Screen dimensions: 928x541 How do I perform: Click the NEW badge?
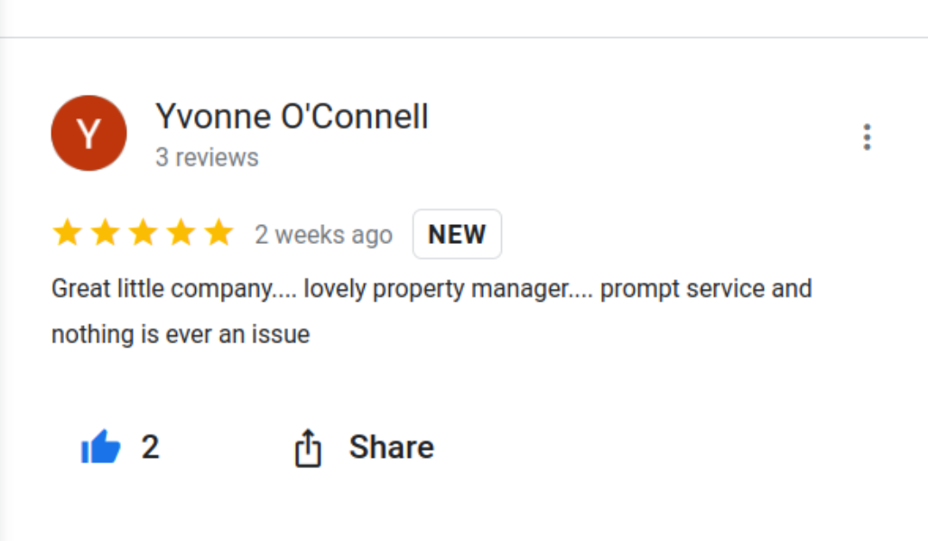(x=457, y=235)
